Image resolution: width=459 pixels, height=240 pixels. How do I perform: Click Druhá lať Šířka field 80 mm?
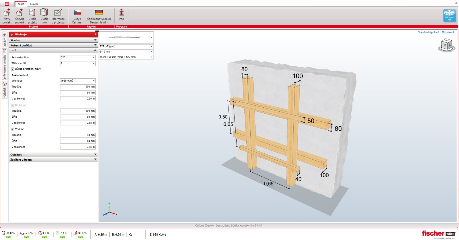click(x=78, y=117)
